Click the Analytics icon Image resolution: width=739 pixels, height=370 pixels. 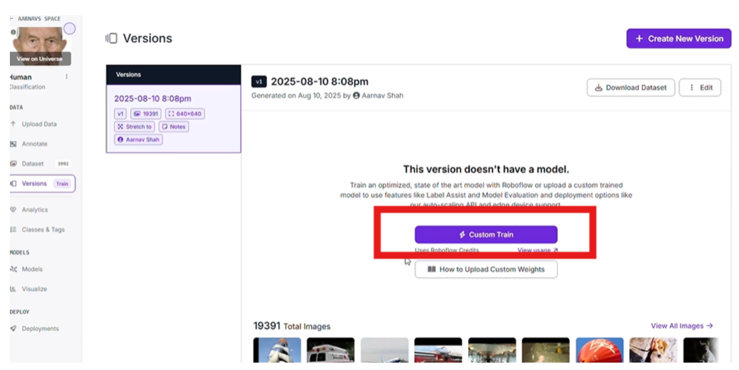click(x=13, y=209)
